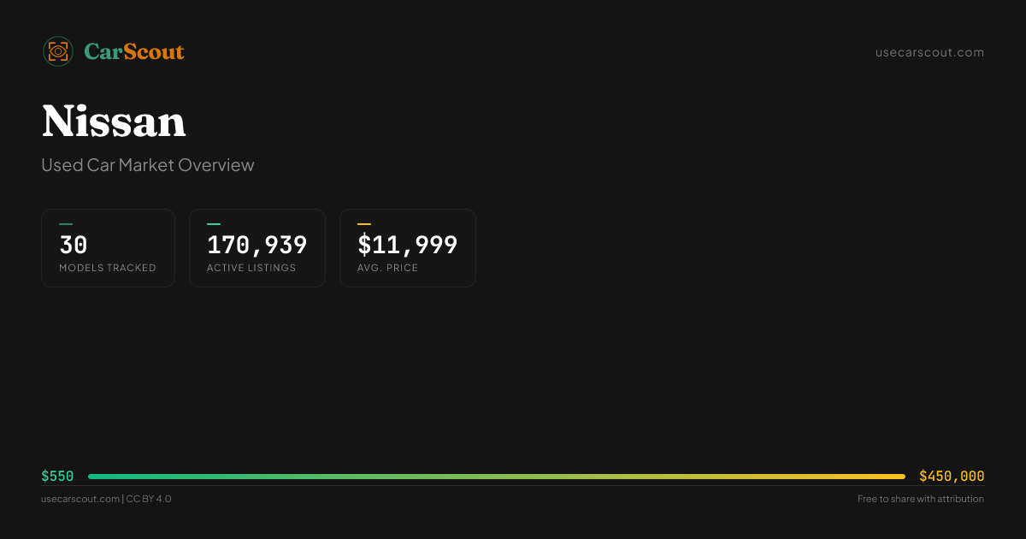Click the teal accent dash above 170,939
This screenshot has width=1026, height=539.
coord(214,224)
